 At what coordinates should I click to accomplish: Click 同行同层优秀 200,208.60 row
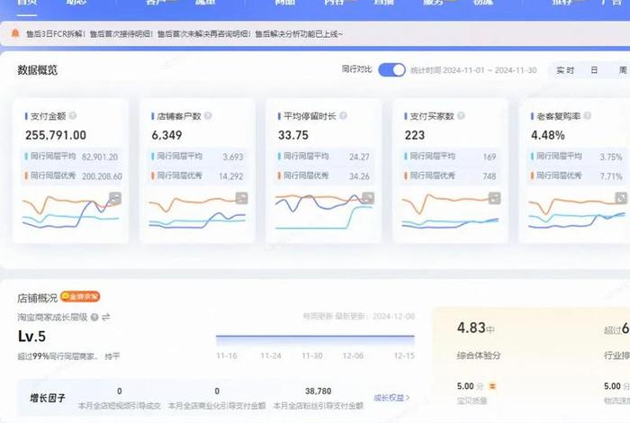71,175
